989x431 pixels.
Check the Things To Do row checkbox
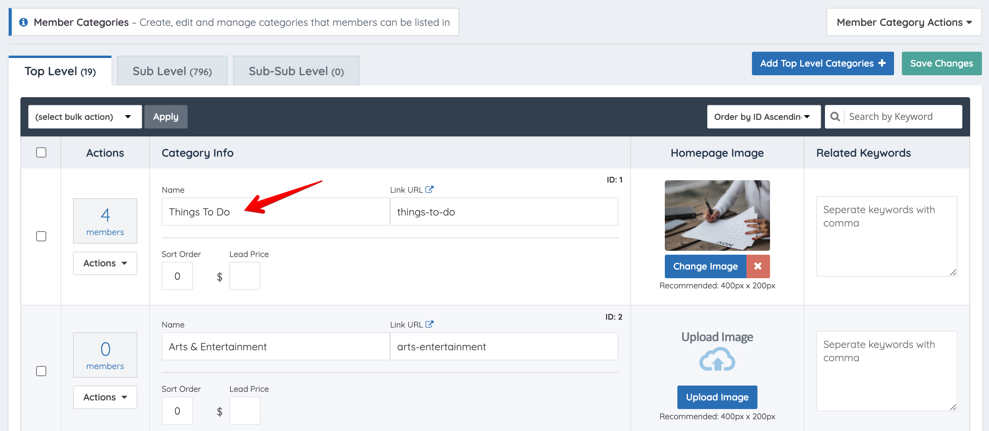(41, 236)
